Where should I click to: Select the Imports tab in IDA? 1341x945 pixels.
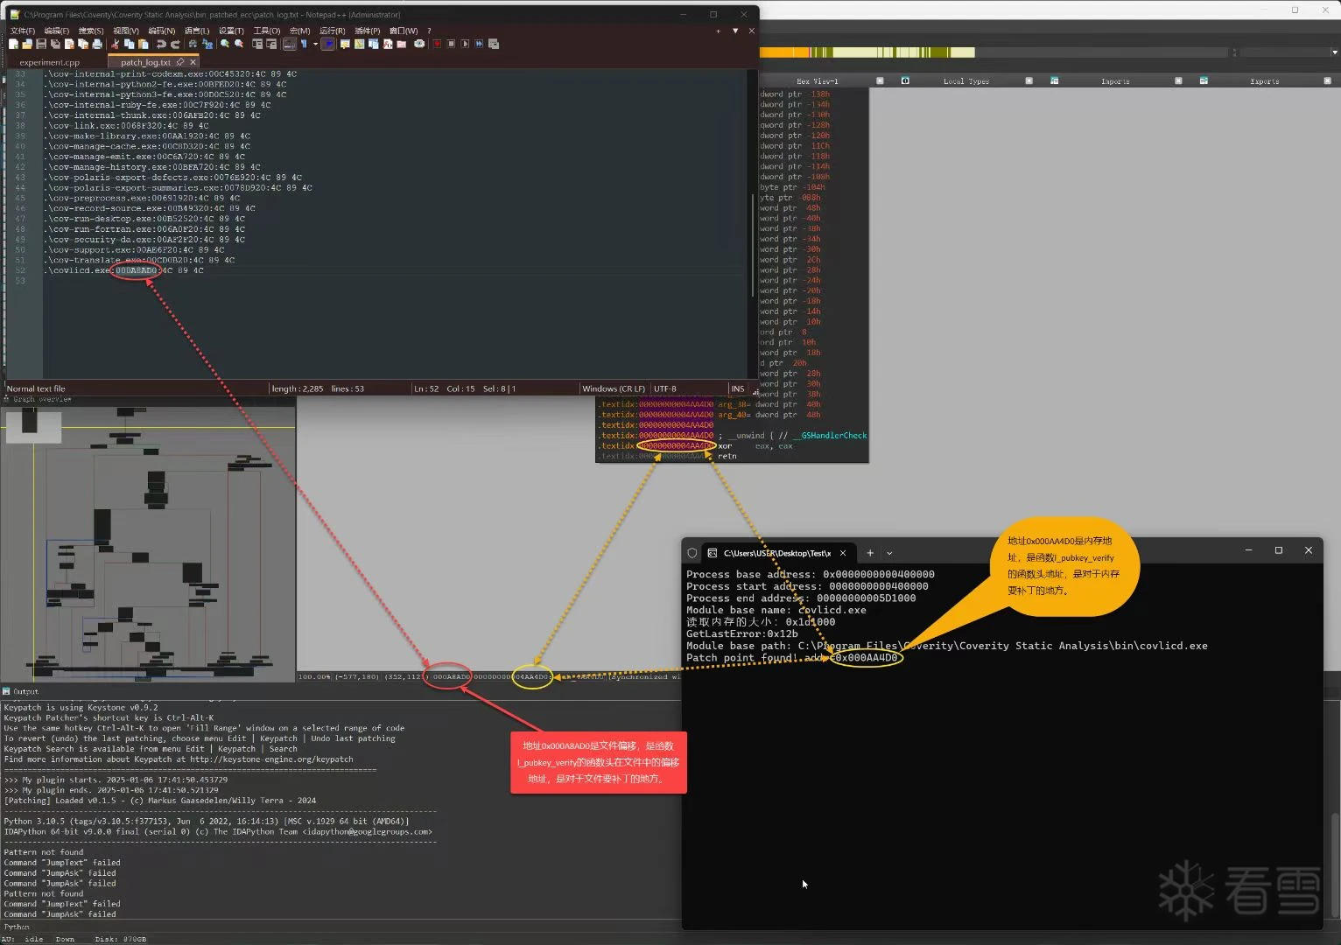coord(1115,80)
